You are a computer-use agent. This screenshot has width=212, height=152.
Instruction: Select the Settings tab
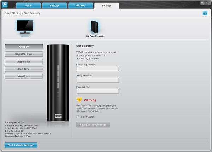(x=107, y=6)
